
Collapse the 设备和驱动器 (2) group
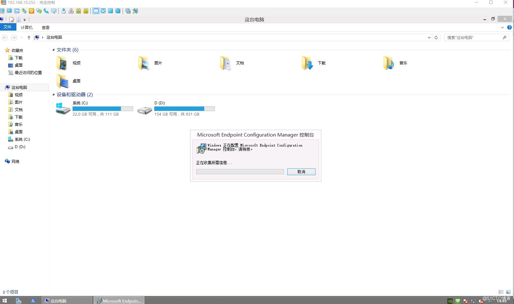pos(53,95)
